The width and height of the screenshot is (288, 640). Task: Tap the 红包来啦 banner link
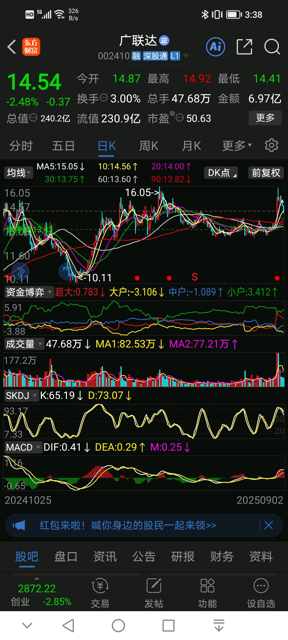click(x=128, y=525)
